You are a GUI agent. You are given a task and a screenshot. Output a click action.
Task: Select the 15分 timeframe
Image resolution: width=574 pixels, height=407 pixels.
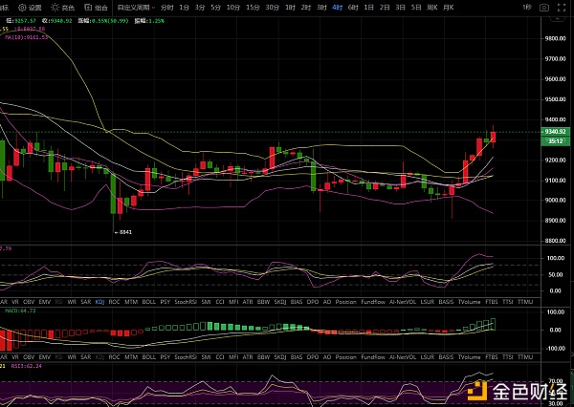[253, 8]
